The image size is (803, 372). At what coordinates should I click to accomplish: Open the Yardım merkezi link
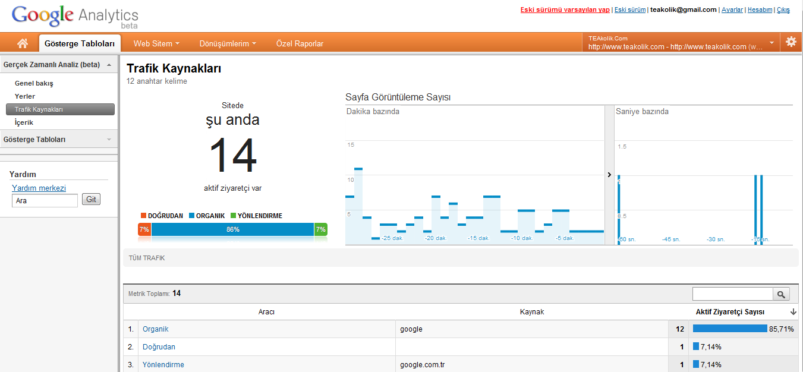point(39,188)
